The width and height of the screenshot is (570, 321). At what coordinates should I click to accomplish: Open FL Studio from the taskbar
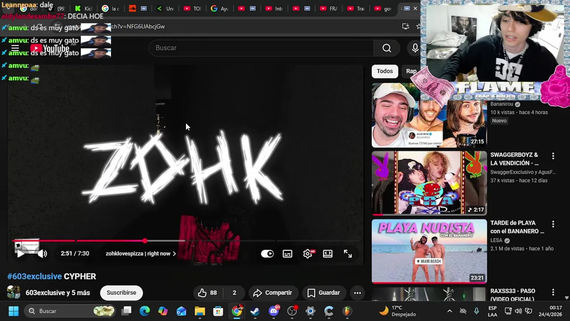[347, 311]
